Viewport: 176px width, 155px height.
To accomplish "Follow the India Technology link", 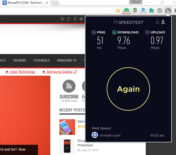I will coord(20,72).
